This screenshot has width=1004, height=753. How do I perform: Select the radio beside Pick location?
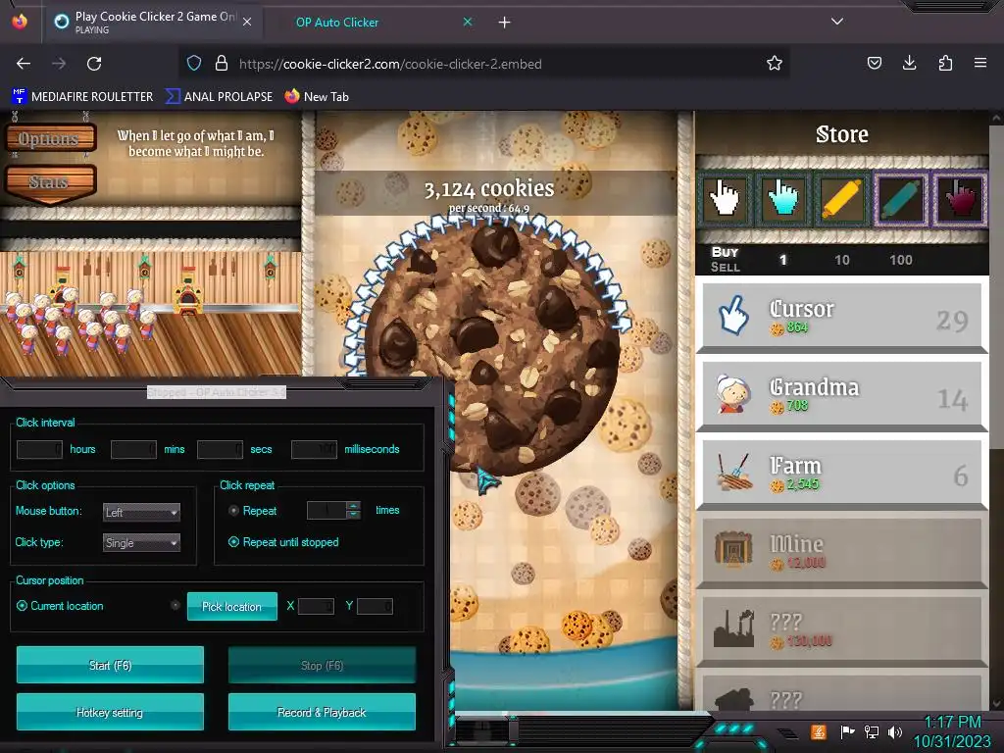175,605
